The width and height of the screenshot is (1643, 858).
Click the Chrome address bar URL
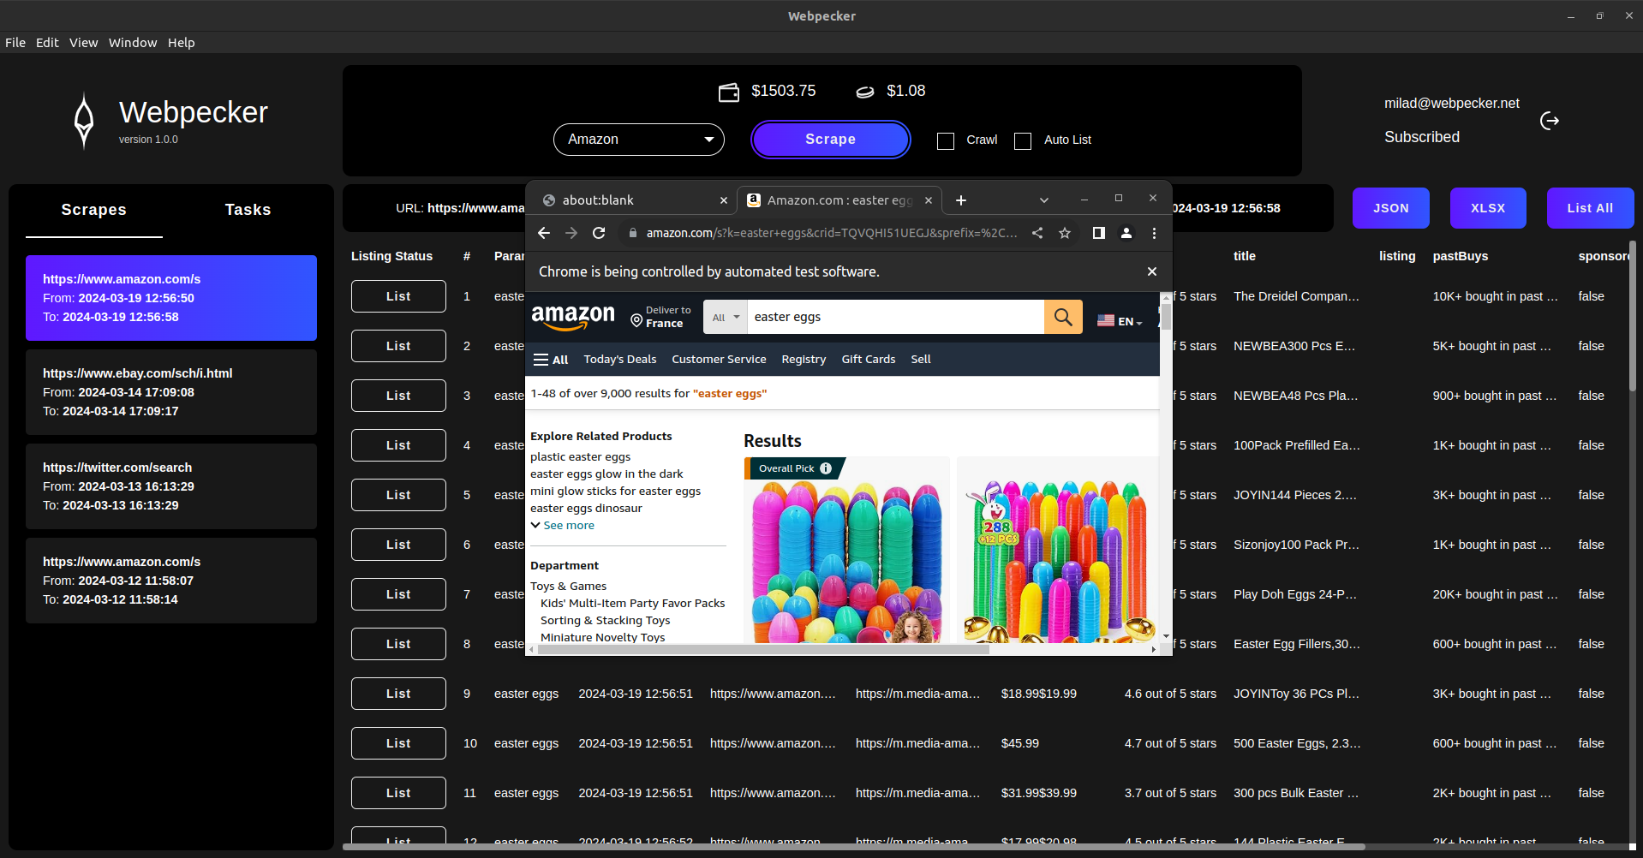tap(831, 233)
